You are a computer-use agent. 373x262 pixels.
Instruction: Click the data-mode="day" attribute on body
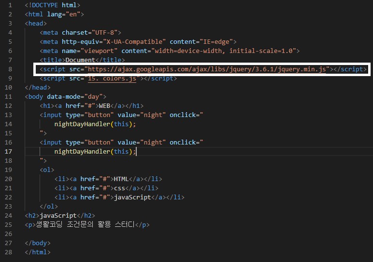pyautogui.click(x=75, y=97)
